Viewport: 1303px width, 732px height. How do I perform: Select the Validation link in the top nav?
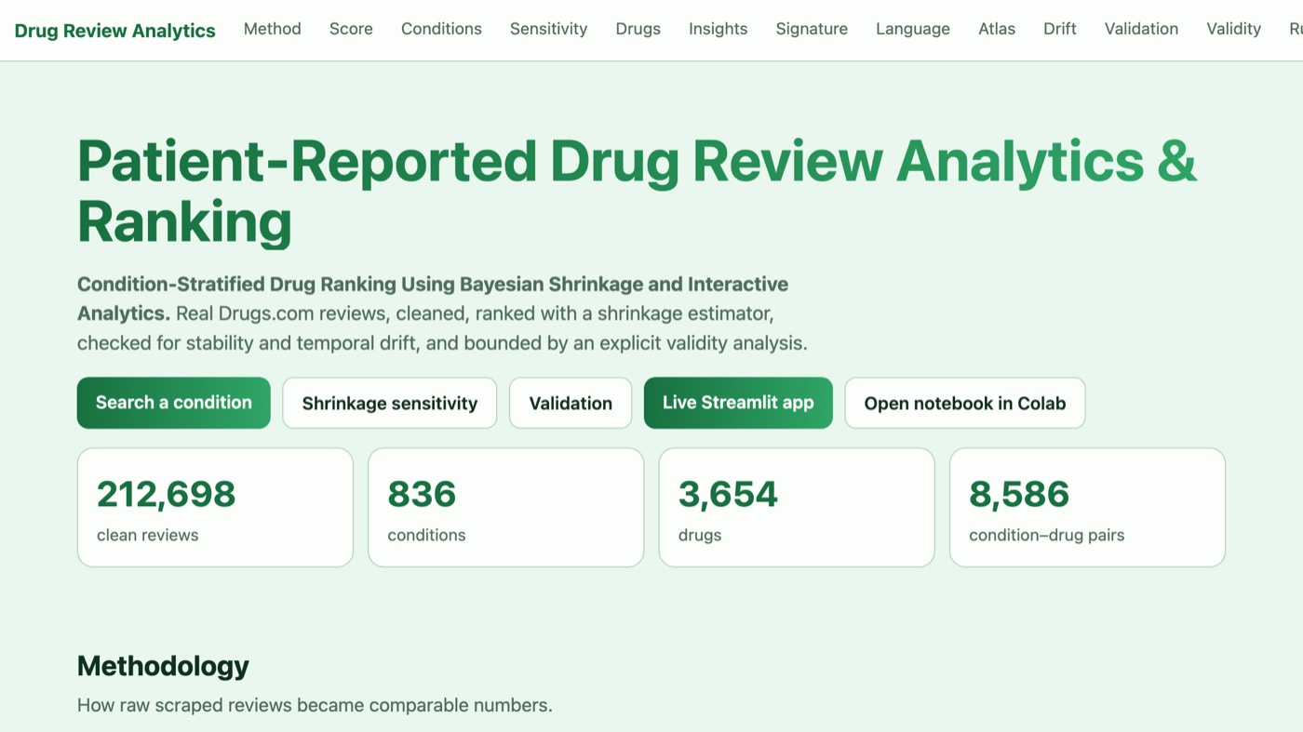tap(1141, 29)
